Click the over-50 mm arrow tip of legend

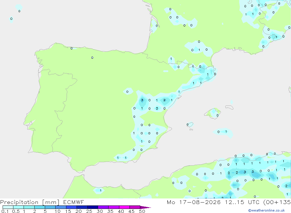pyautogui.click(x=145, y=207)
